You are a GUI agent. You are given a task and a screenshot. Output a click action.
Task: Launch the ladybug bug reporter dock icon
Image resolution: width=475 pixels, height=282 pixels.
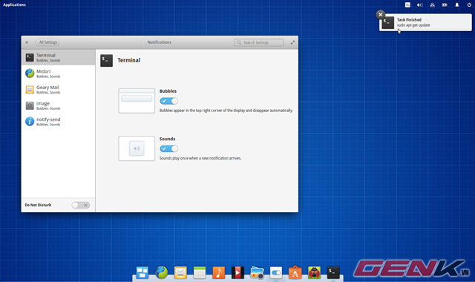(x=314, y=272)
